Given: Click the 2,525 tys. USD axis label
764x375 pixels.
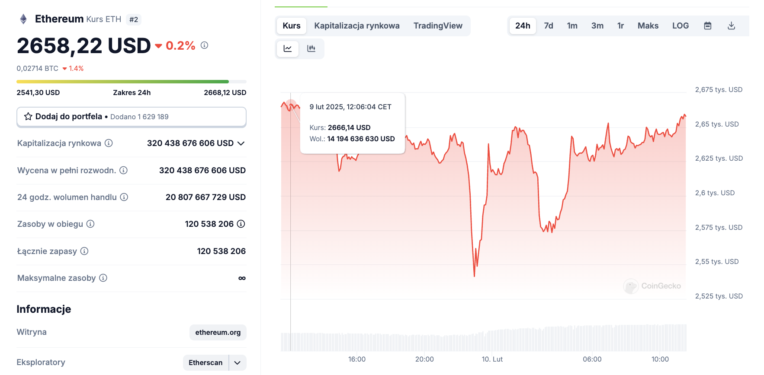Looking at the screenshot, I should [x=719, y=296].
